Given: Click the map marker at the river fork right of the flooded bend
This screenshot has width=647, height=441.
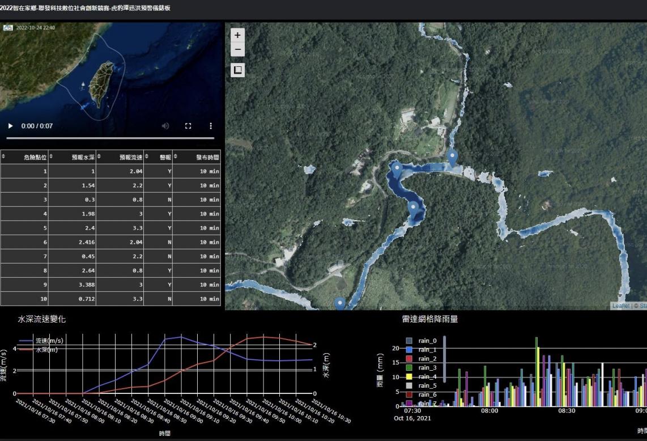Looking at the screenshot, I should click(452, 158).
